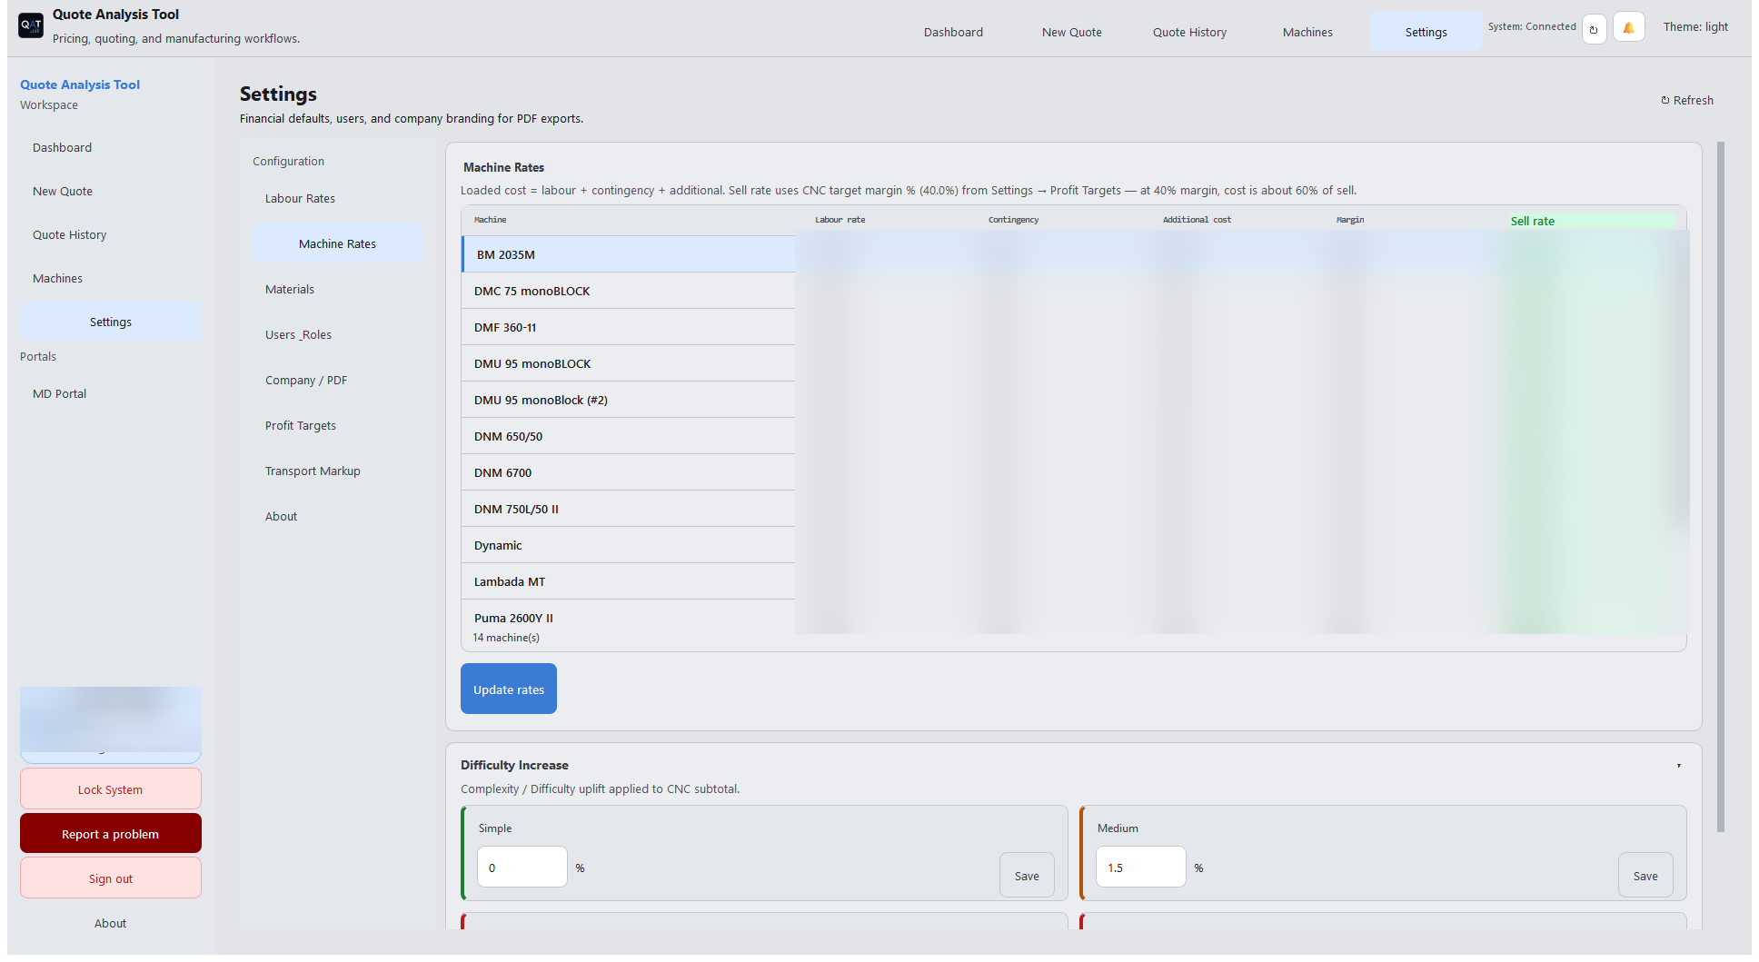
Task: Open About link at sidebar bottom
Action: (x=110, y=923)
